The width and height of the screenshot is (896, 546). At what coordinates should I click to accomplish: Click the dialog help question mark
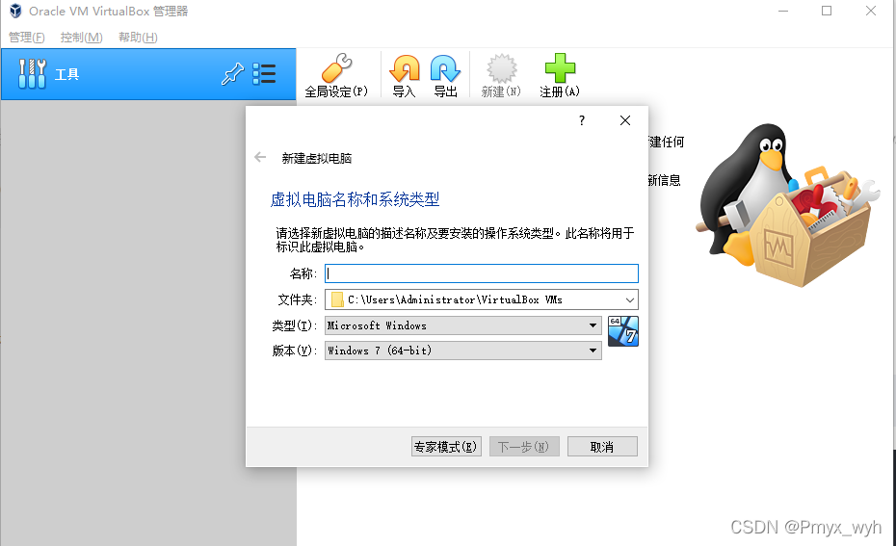point(582,120)
